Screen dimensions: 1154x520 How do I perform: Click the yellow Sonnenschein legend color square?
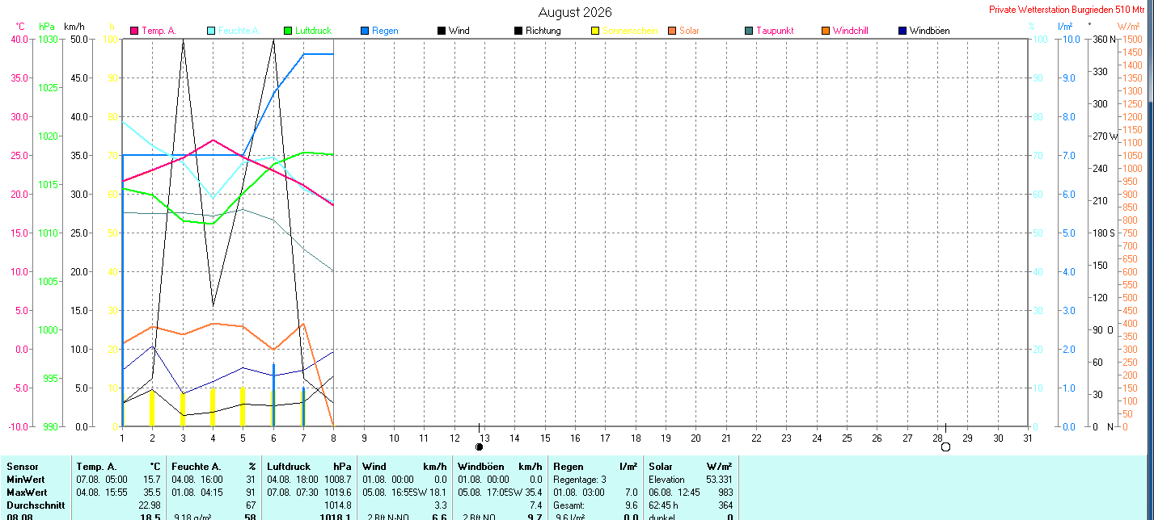[595, 31]
